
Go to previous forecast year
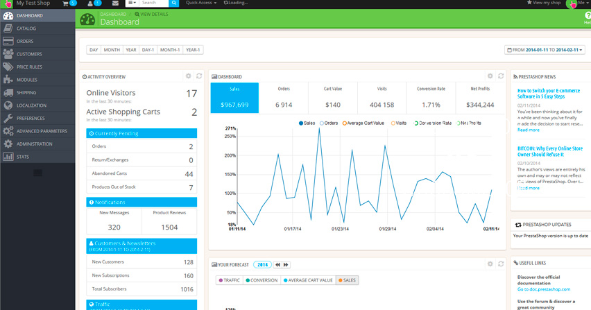(x=277, y=265)
